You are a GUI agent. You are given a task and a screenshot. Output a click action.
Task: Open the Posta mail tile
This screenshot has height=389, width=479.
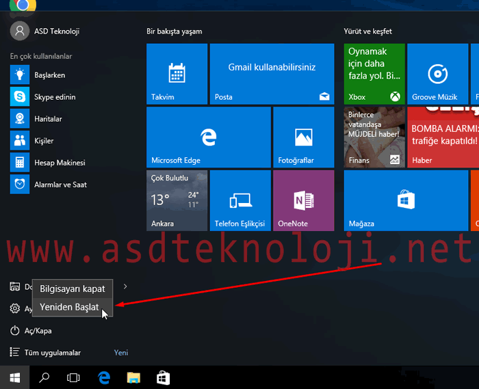[x=272, y=74]
